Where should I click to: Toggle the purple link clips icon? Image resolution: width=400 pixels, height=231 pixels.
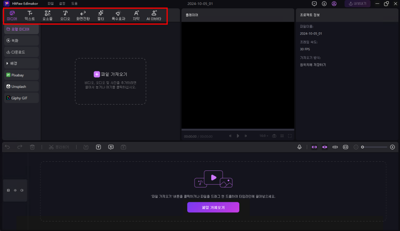coord(314,147)
